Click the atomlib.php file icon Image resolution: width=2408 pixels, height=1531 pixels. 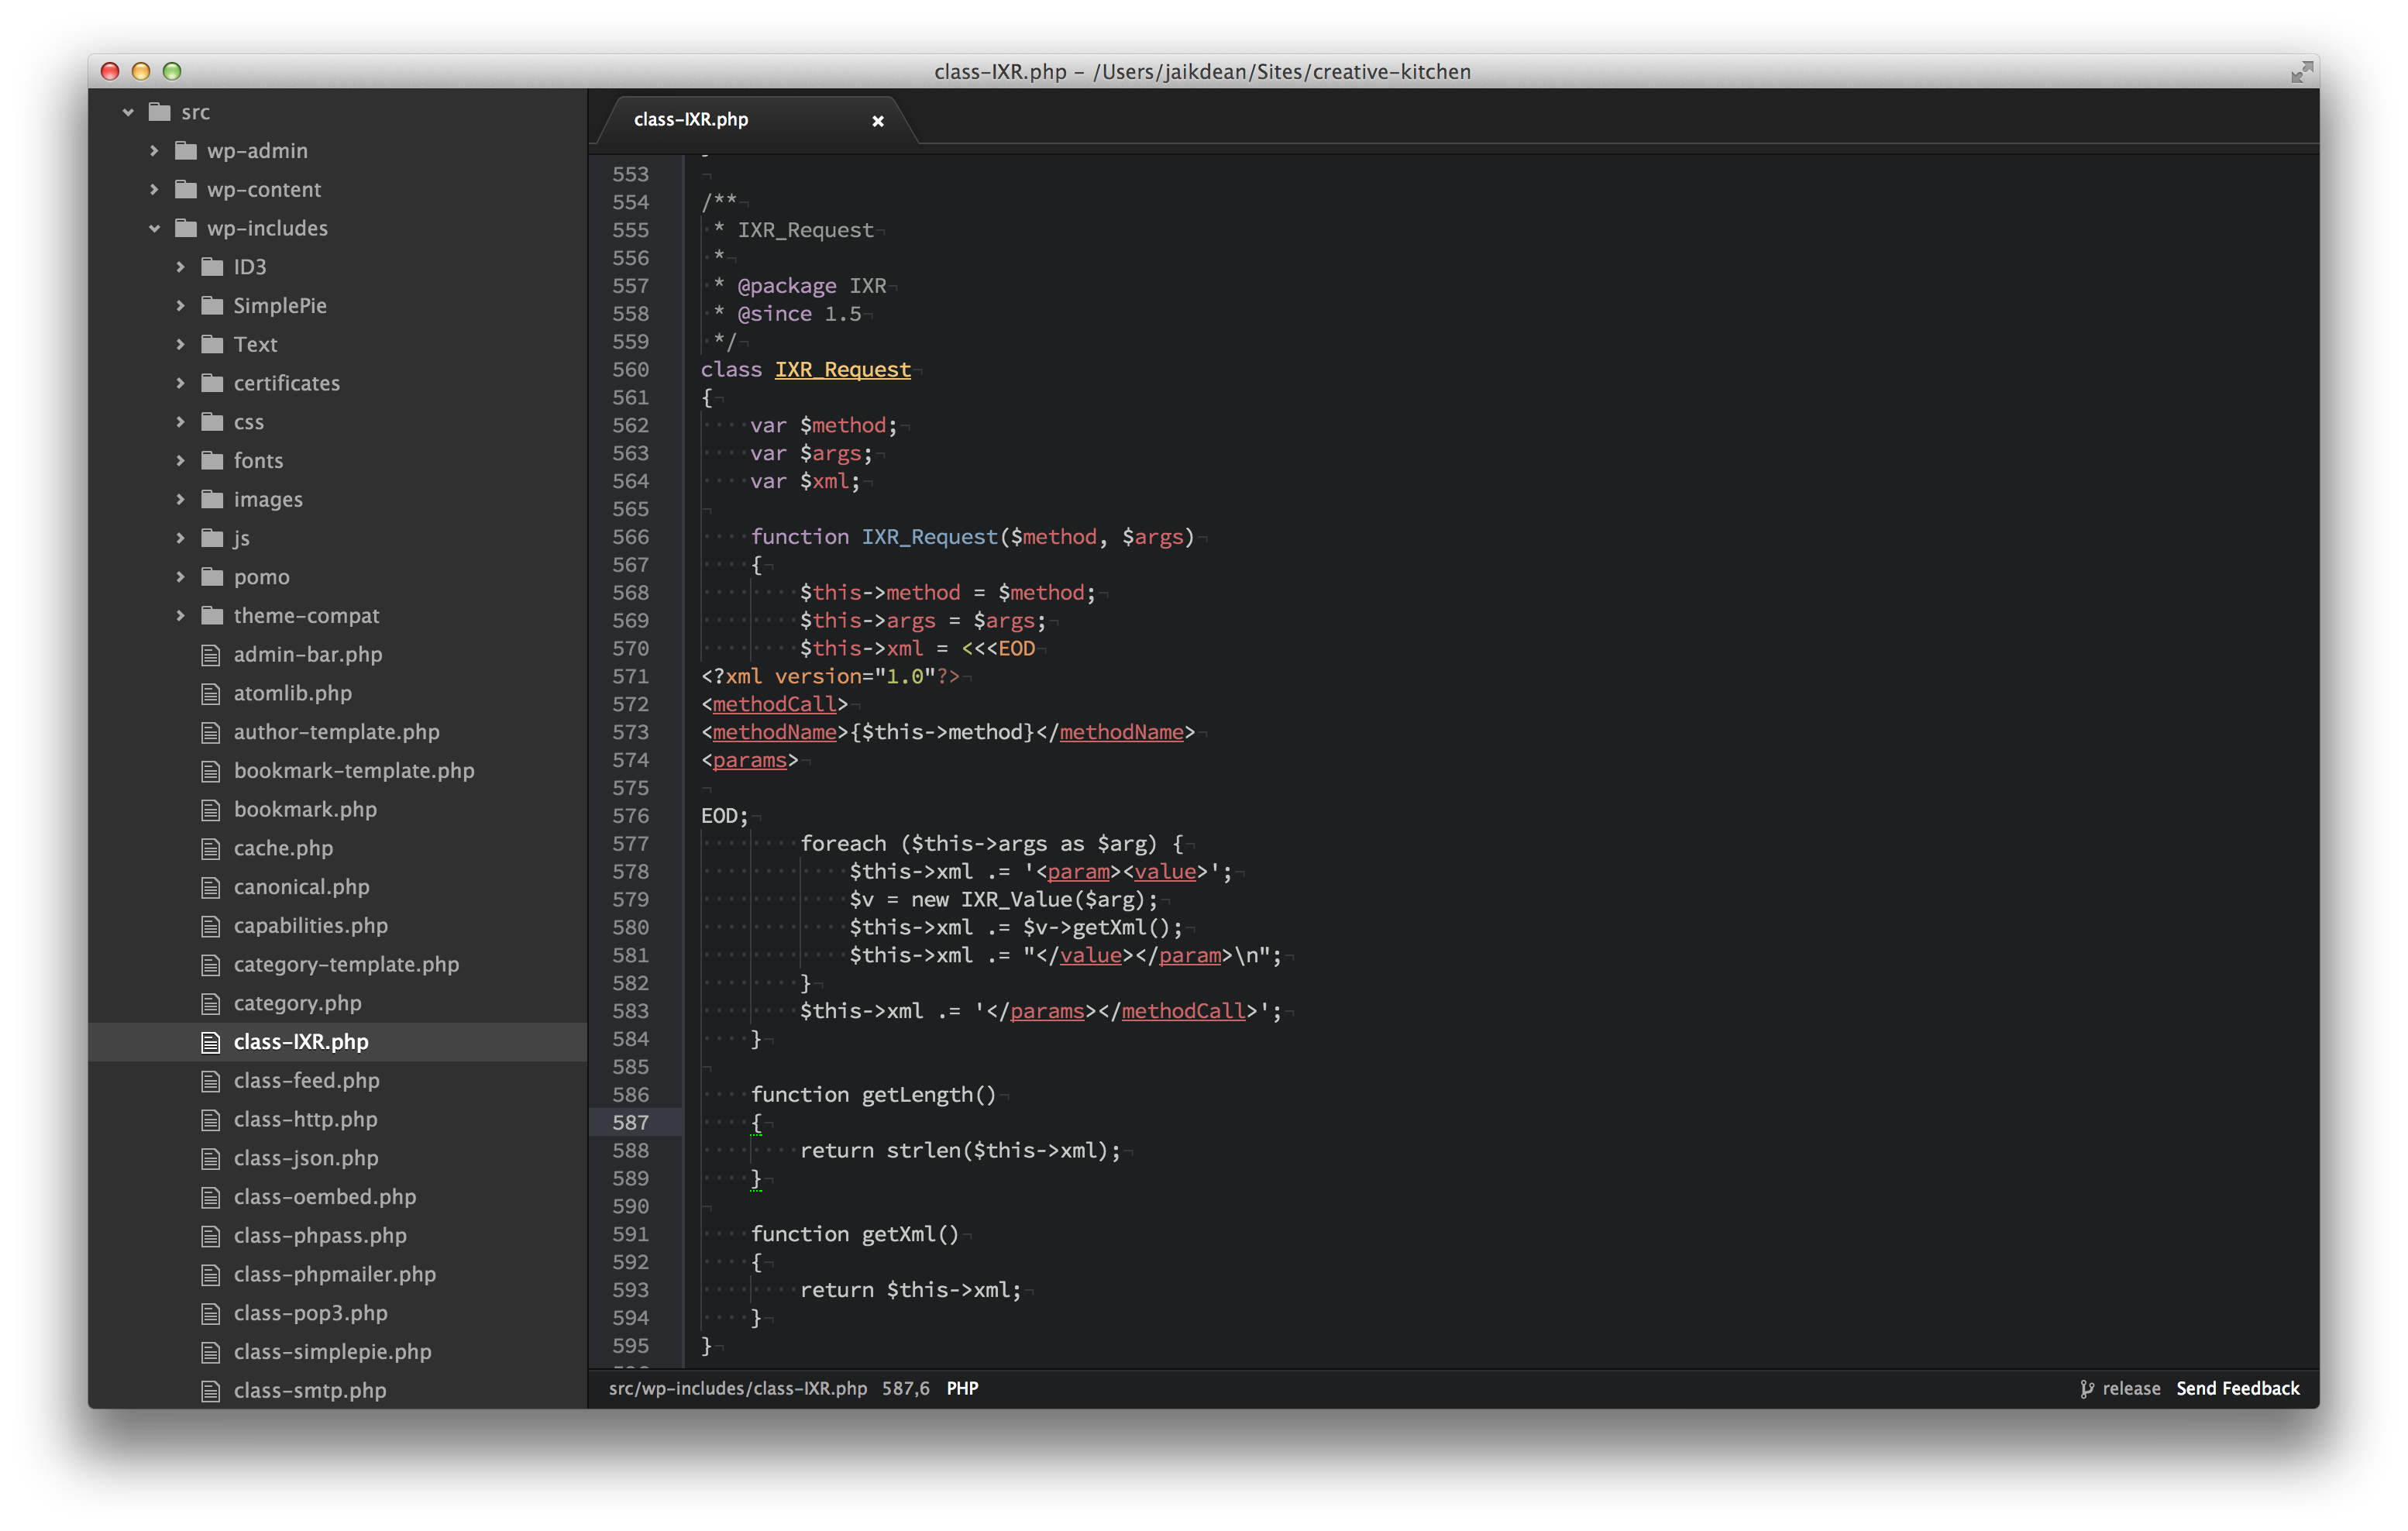tap(211, 694)
